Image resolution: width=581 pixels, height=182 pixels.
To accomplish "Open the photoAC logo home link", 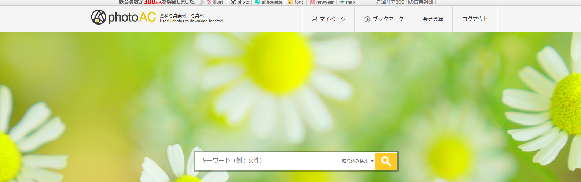I will pos(124,17).
